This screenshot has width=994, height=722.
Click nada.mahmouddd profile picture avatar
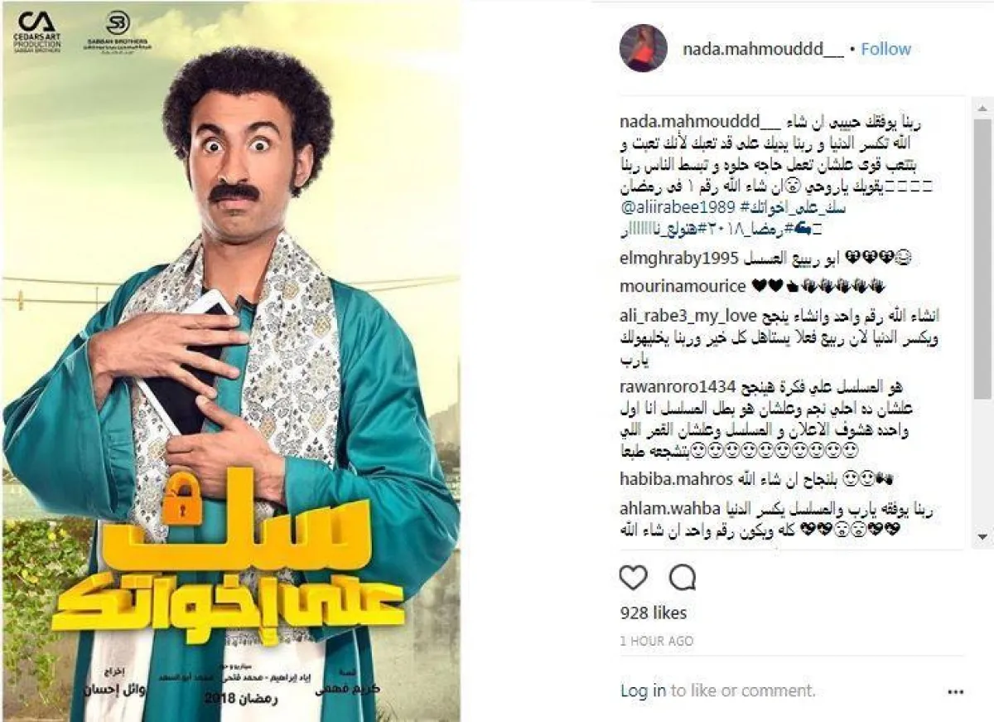point(644,48)
